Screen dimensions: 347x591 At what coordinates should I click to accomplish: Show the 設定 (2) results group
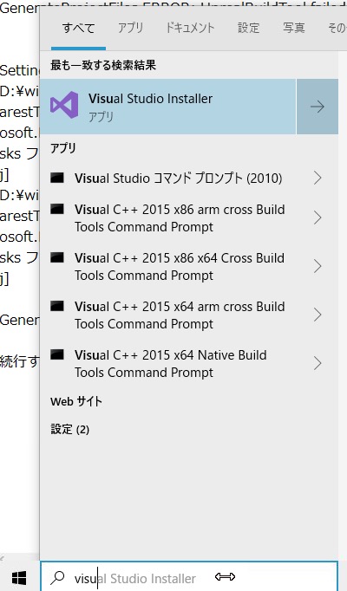pos(69,429)
